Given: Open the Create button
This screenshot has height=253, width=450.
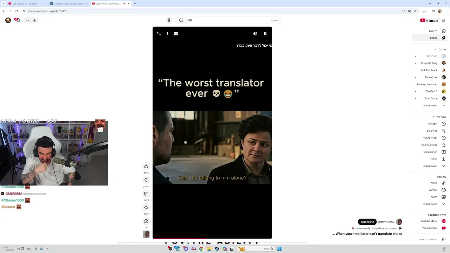Looking at the screenshot, I should pos(31,20).
